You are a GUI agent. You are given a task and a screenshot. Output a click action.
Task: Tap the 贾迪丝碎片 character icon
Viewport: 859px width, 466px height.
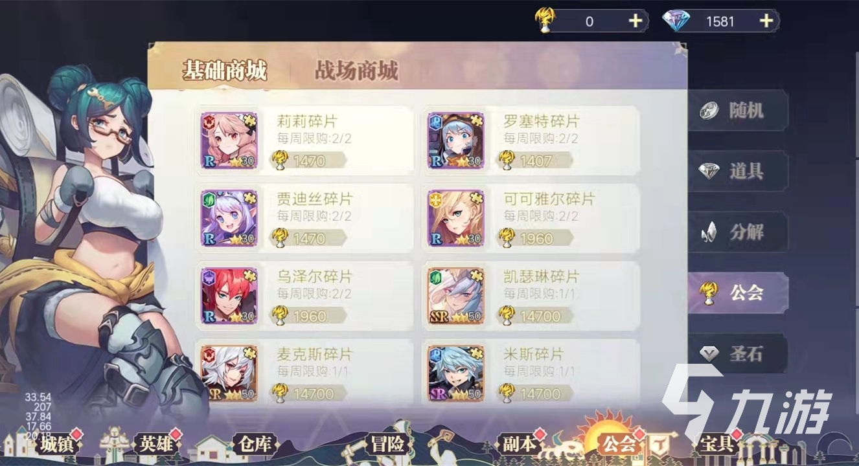coord(229,218)
